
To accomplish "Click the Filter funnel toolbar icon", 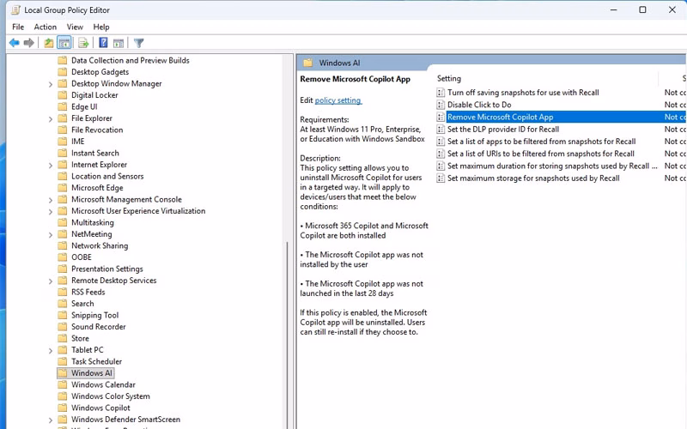I will pos(139,43).
